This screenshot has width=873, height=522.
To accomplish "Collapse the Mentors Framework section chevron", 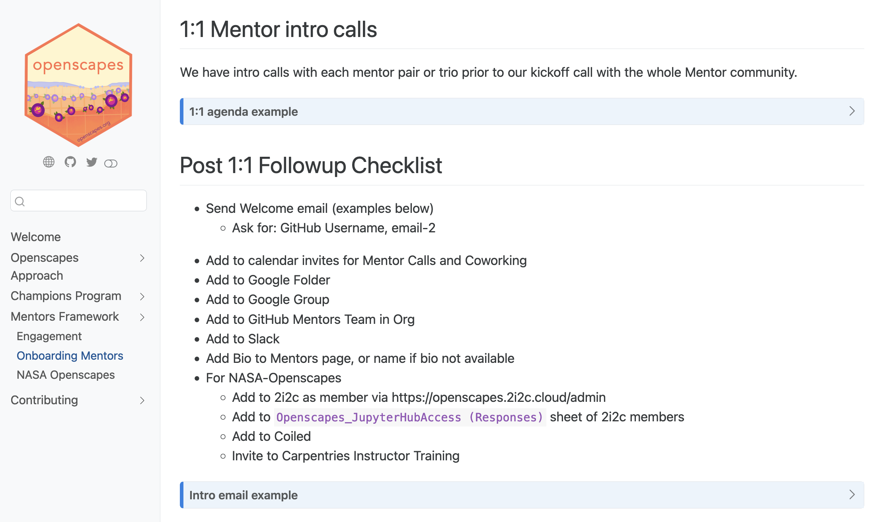I will click(142, 317).
